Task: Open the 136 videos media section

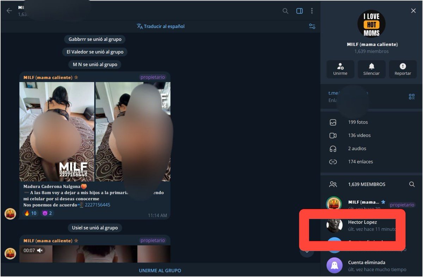Action: [372, 135]
